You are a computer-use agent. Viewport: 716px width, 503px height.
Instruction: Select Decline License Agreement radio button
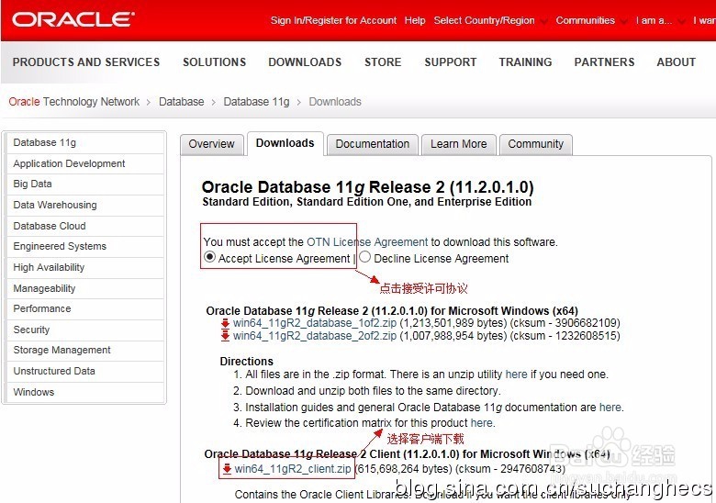point(364,257)
